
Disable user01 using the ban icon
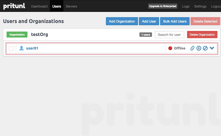click(205, 48)
